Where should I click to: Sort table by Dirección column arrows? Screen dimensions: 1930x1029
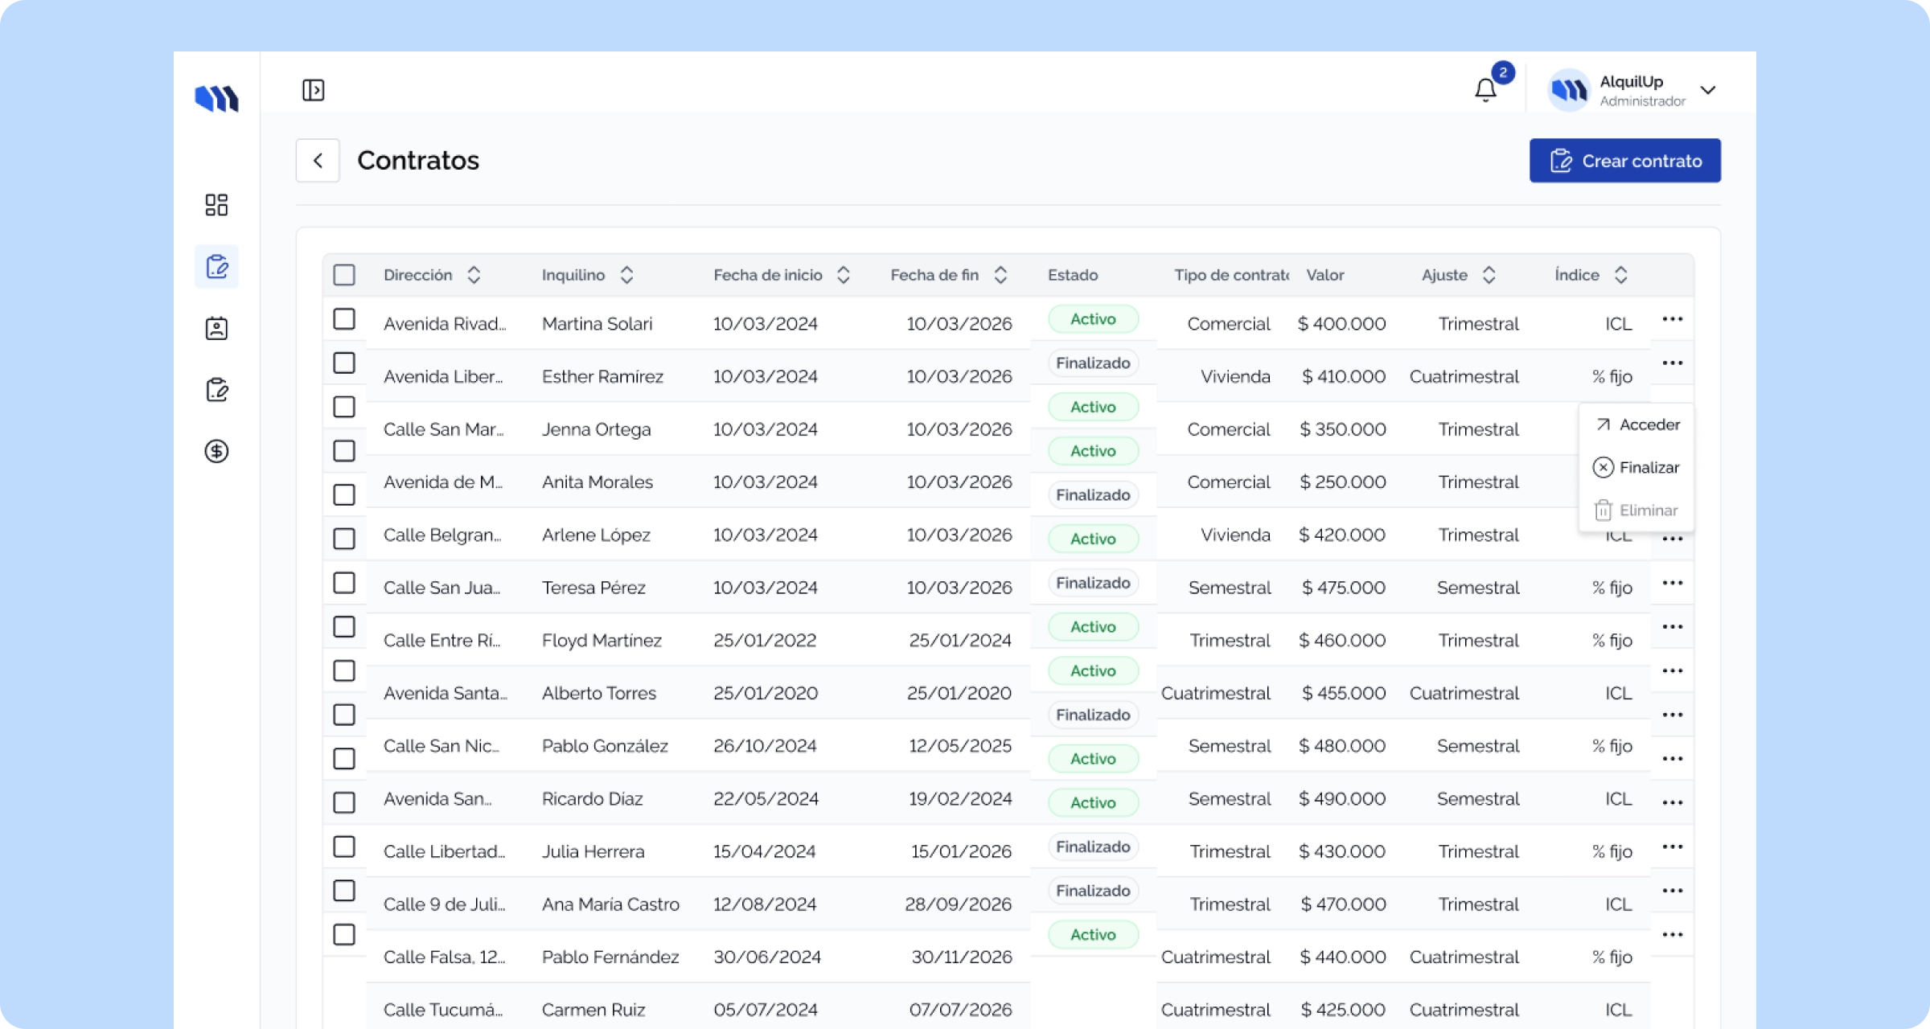pyautogui.click(x=474, y=275)
